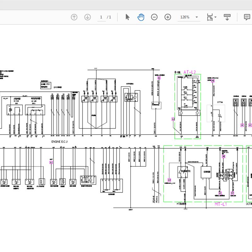Click the 126% zoom value field
Viewport: 252px width, 252px height.
[185, 17]
